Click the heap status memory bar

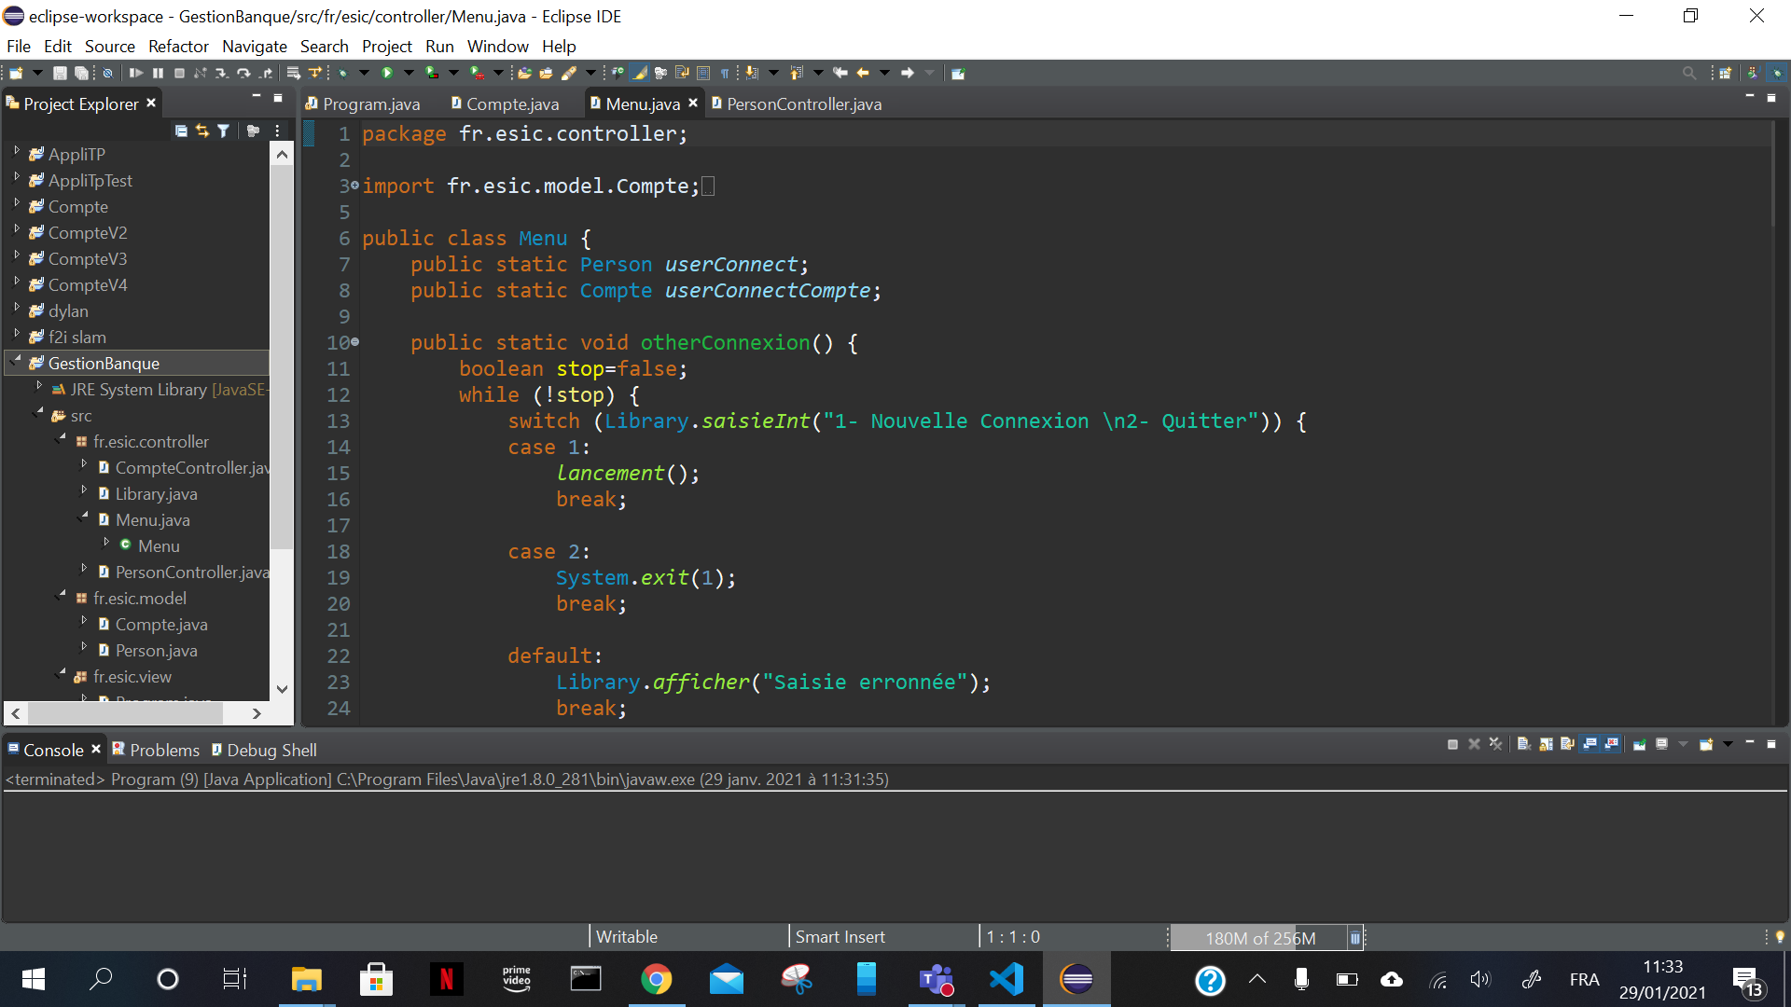point(1258,938)
